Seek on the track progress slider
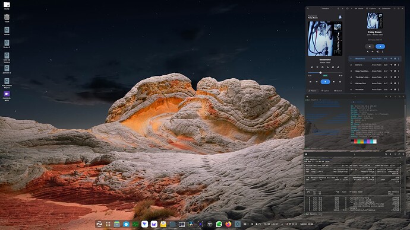Viewport: 410px width, 230px height. 325,72
